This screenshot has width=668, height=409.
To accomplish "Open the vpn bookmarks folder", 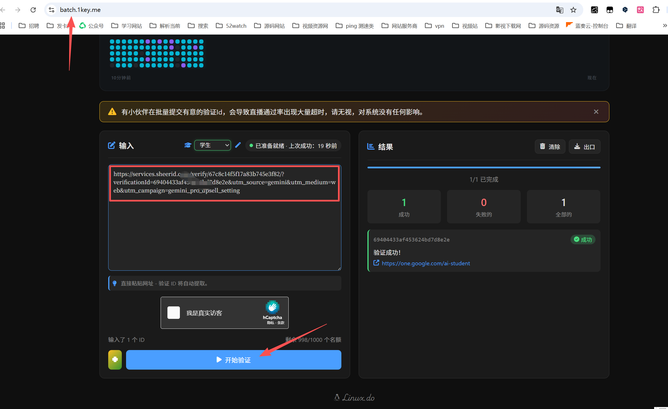I will click(435, 26).
